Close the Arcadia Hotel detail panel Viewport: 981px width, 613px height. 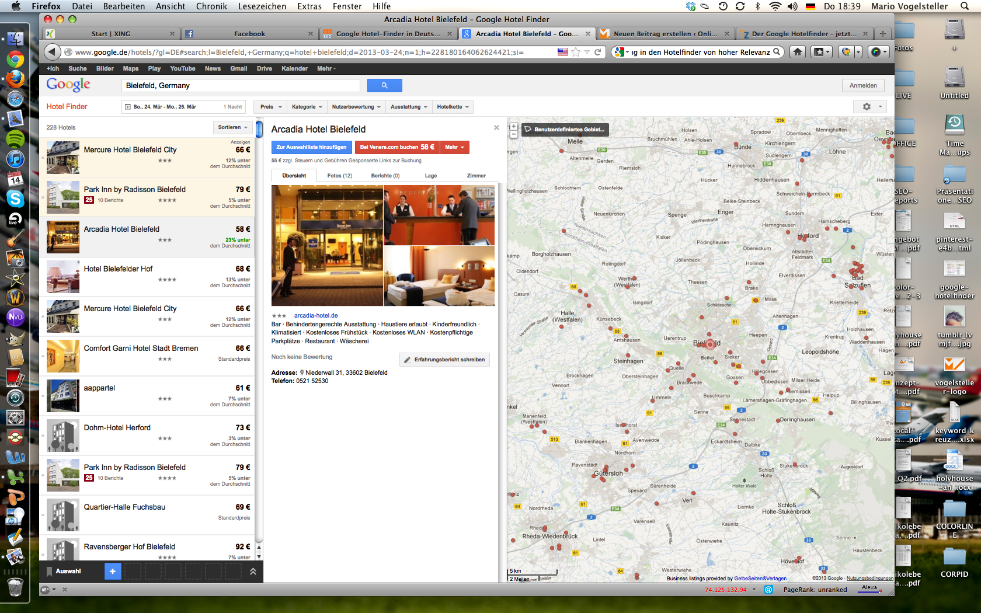pos(496,127)
